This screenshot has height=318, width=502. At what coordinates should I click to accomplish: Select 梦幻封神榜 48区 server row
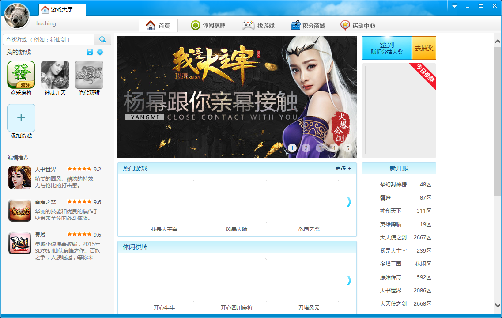405,185
